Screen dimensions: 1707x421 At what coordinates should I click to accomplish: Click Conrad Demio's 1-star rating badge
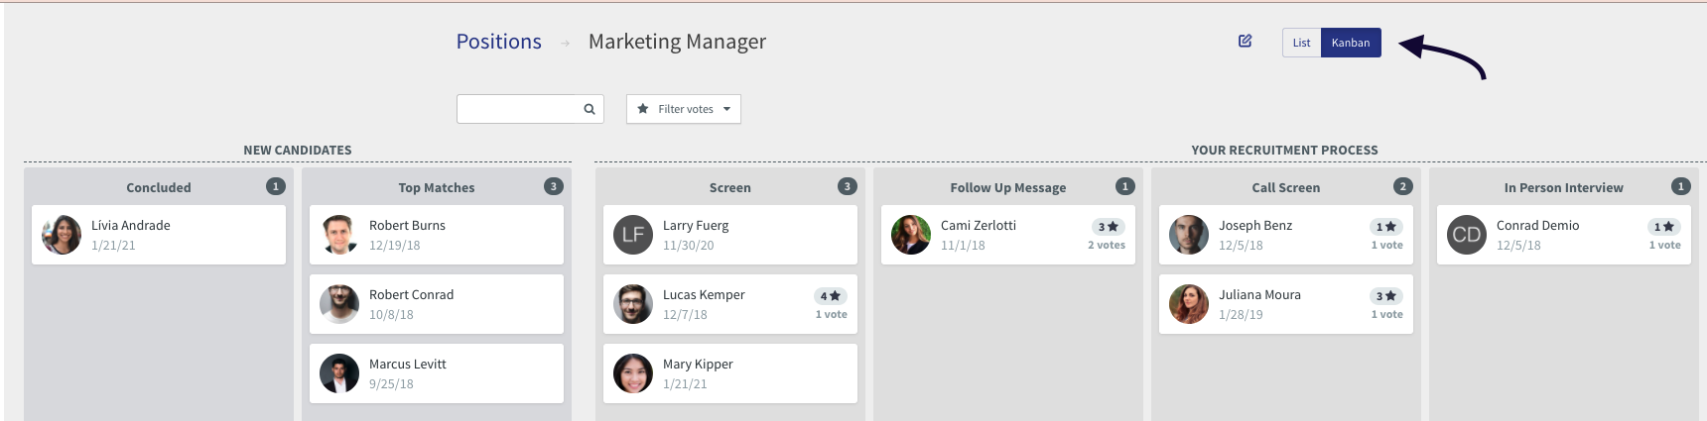coord(1663,227)
